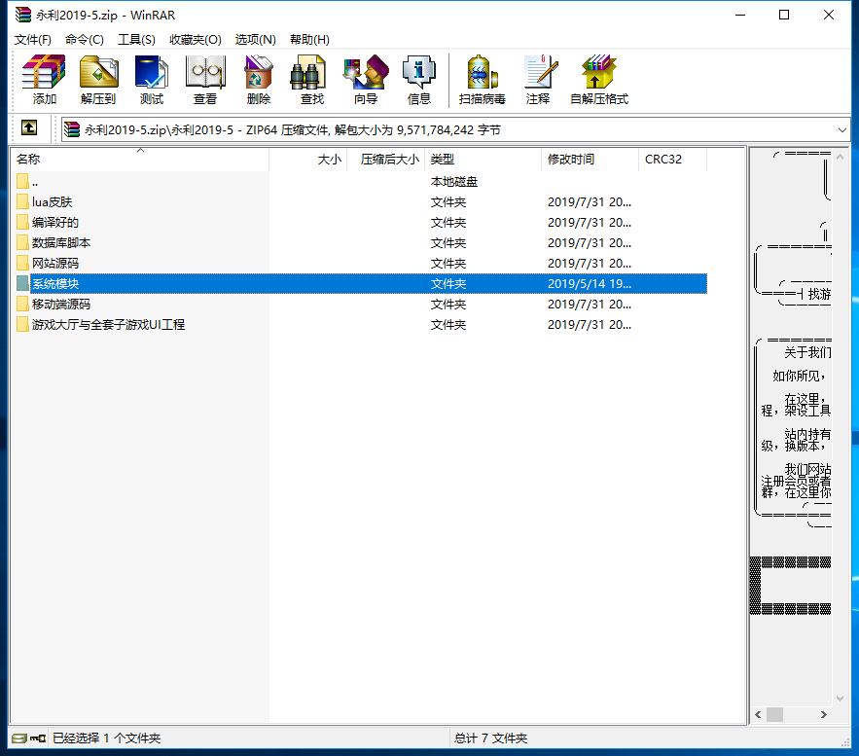Click the Delete (删除) toolbar icon
The height and width of the screenshot is (756, 859).
pyautogui.click(x=259, y=80)
